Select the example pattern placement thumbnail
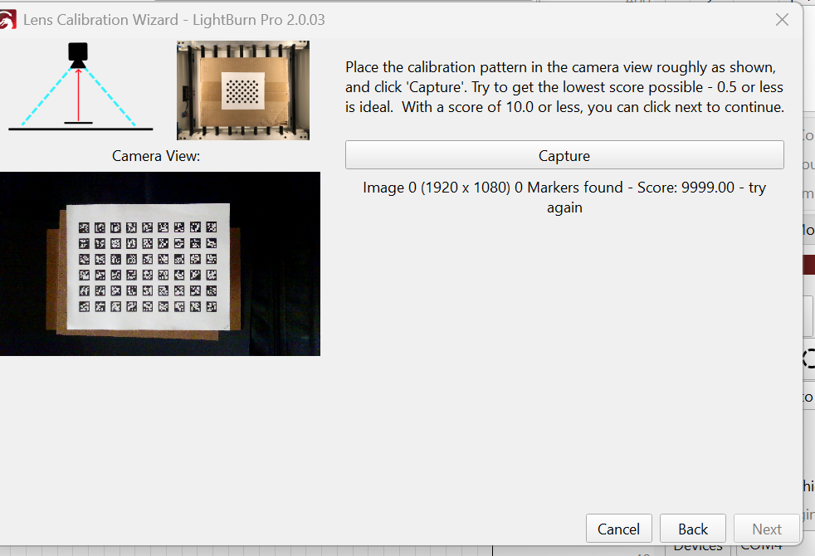The height and width of the screenshot is (556, 815). point(242,90)
